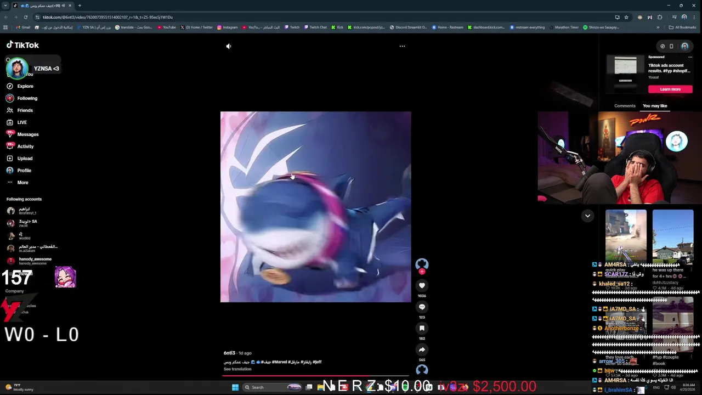This screenshot has width=702, height=395.
Task: Open the All Bookmarks folder
Action: [682, 27]
